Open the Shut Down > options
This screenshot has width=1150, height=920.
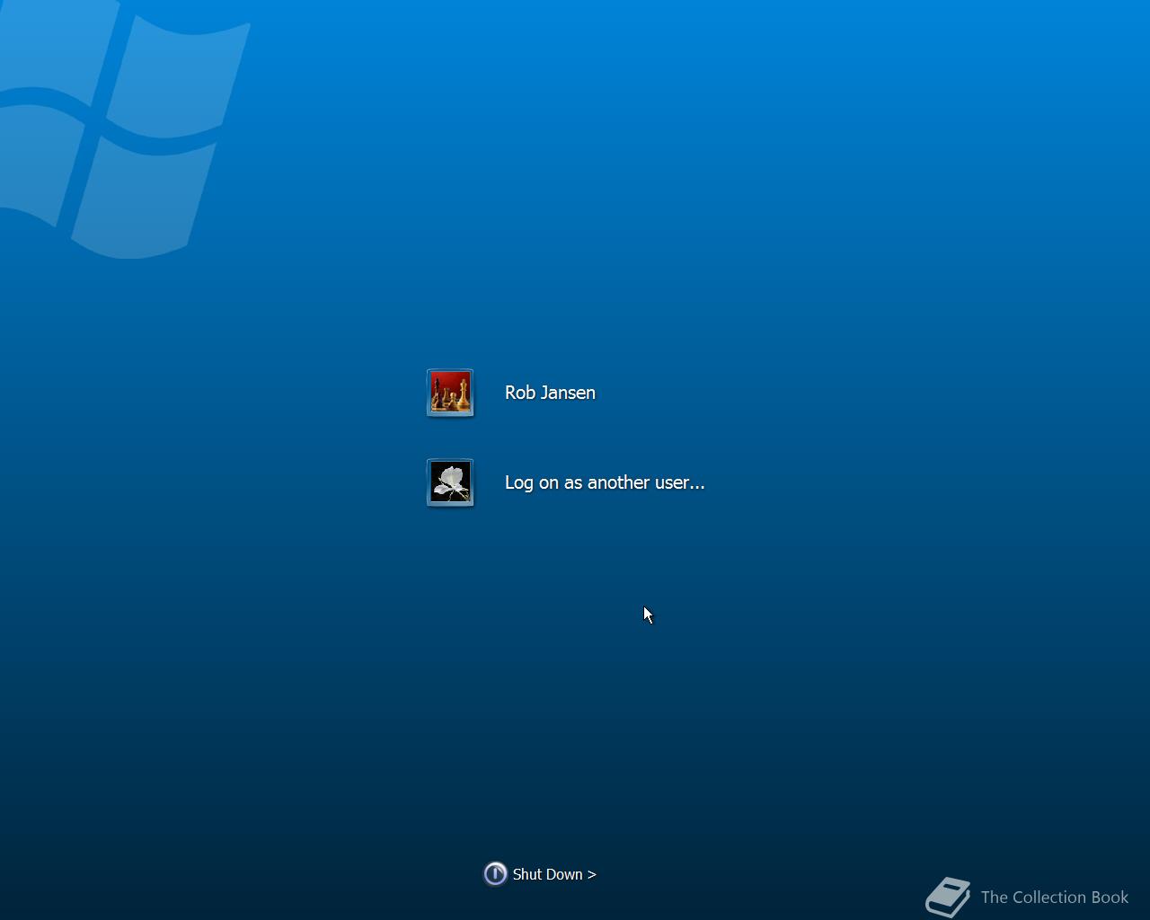pos(554,874)
